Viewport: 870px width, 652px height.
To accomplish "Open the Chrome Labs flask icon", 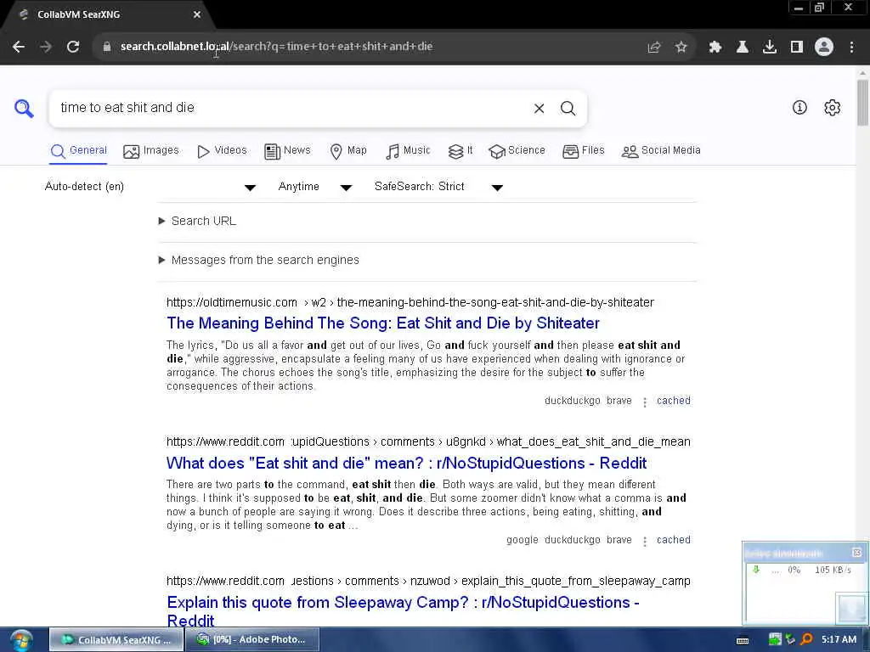I will click(742, 48).
